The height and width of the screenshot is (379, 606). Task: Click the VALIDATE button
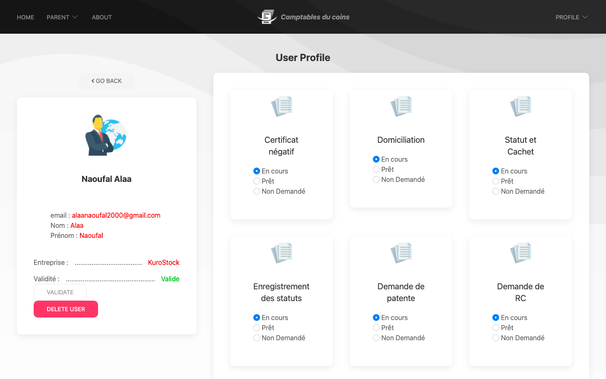(60, 292)
